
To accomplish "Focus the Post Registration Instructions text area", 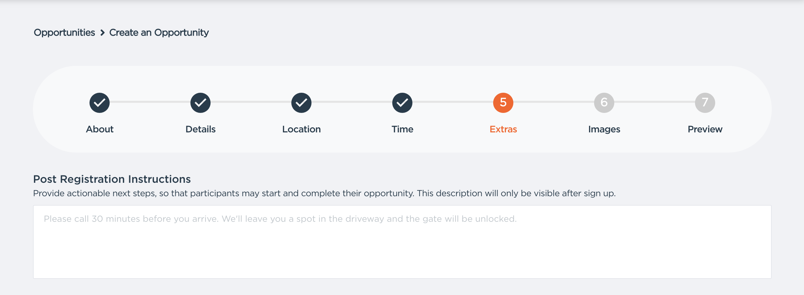I will [402, 242].
